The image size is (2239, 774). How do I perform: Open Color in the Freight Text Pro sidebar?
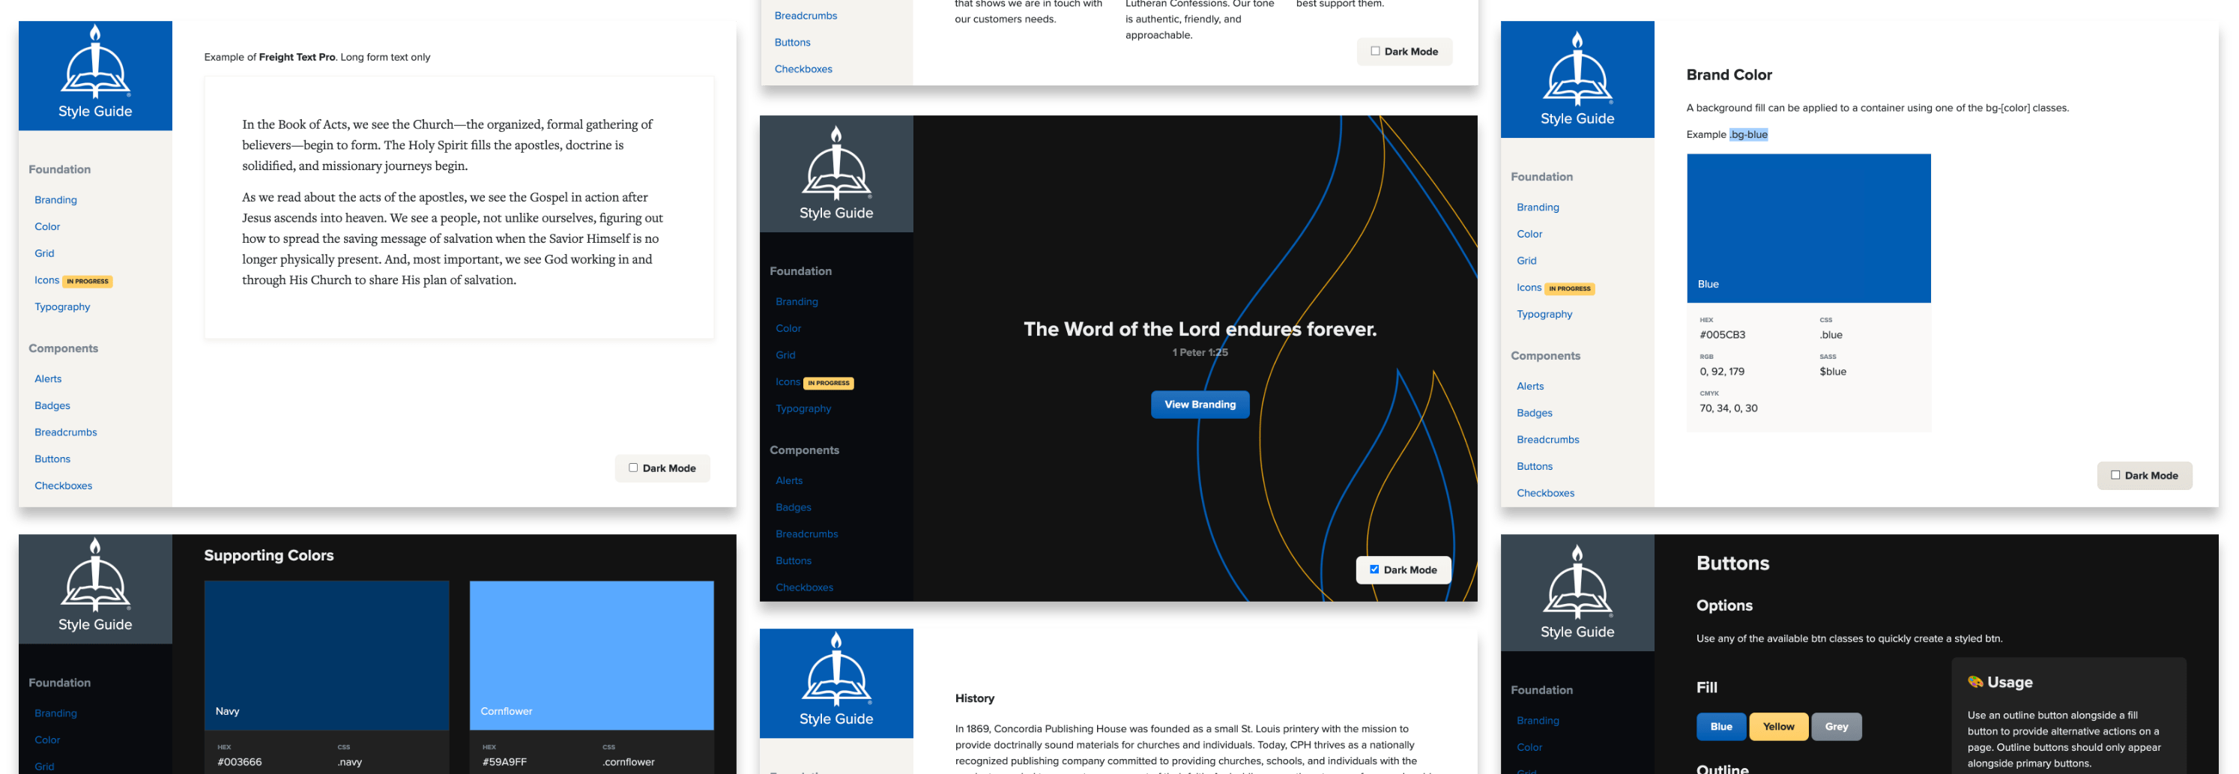[x=47, y=227]
